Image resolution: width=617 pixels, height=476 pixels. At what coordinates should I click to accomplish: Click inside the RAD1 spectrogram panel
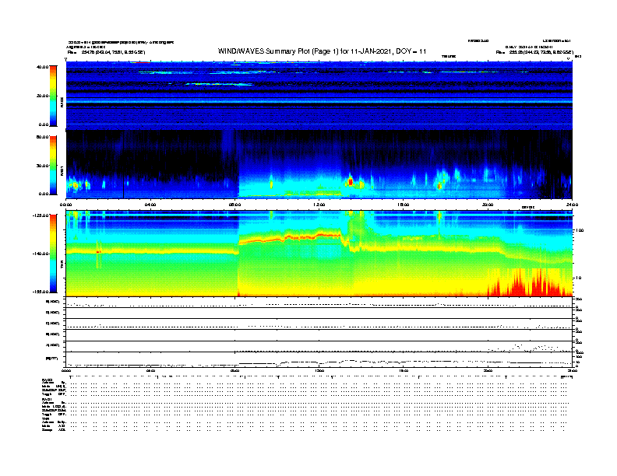pos(319,164)
